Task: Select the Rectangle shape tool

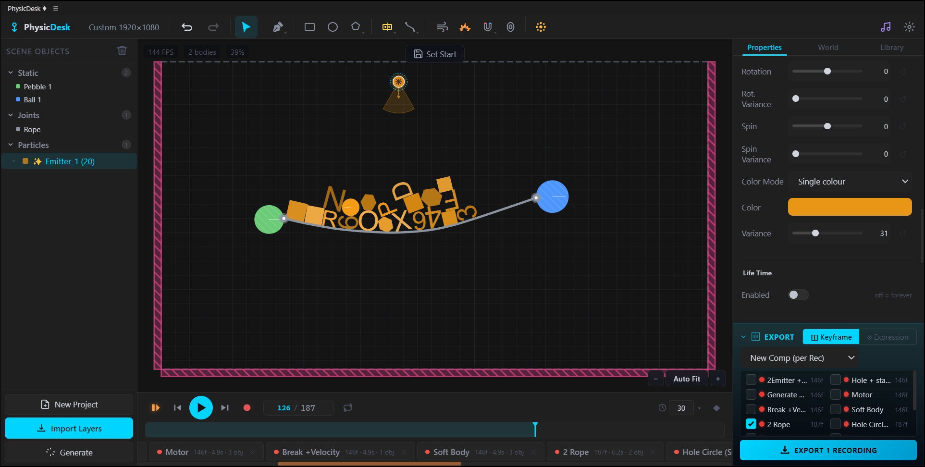Action: coord(310,27)
